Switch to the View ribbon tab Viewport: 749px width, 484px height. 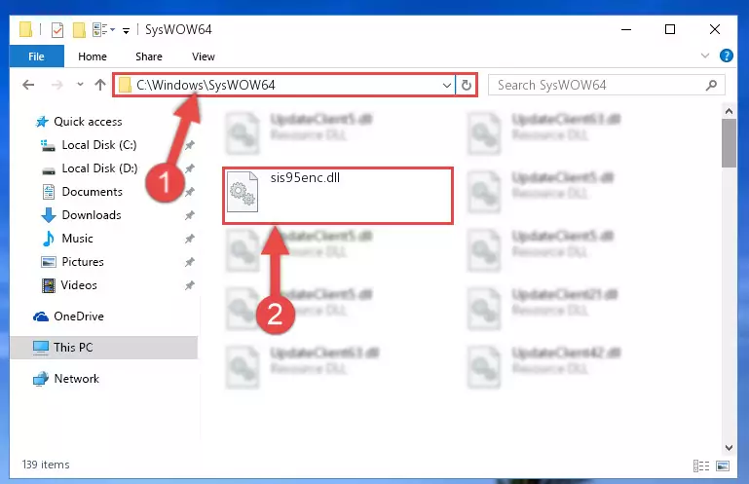(x=203, y=56)
